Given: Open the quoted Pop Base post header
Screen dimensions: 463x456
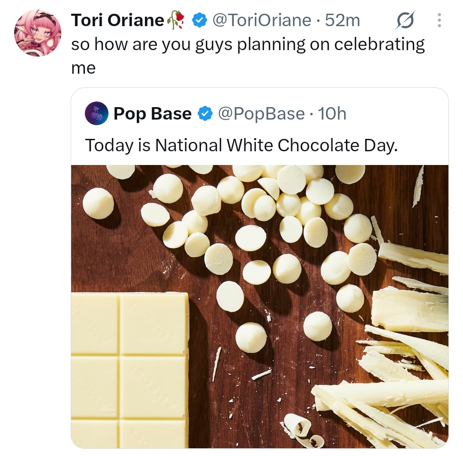Looking at the screenshot, I should [x=216, y=114].
